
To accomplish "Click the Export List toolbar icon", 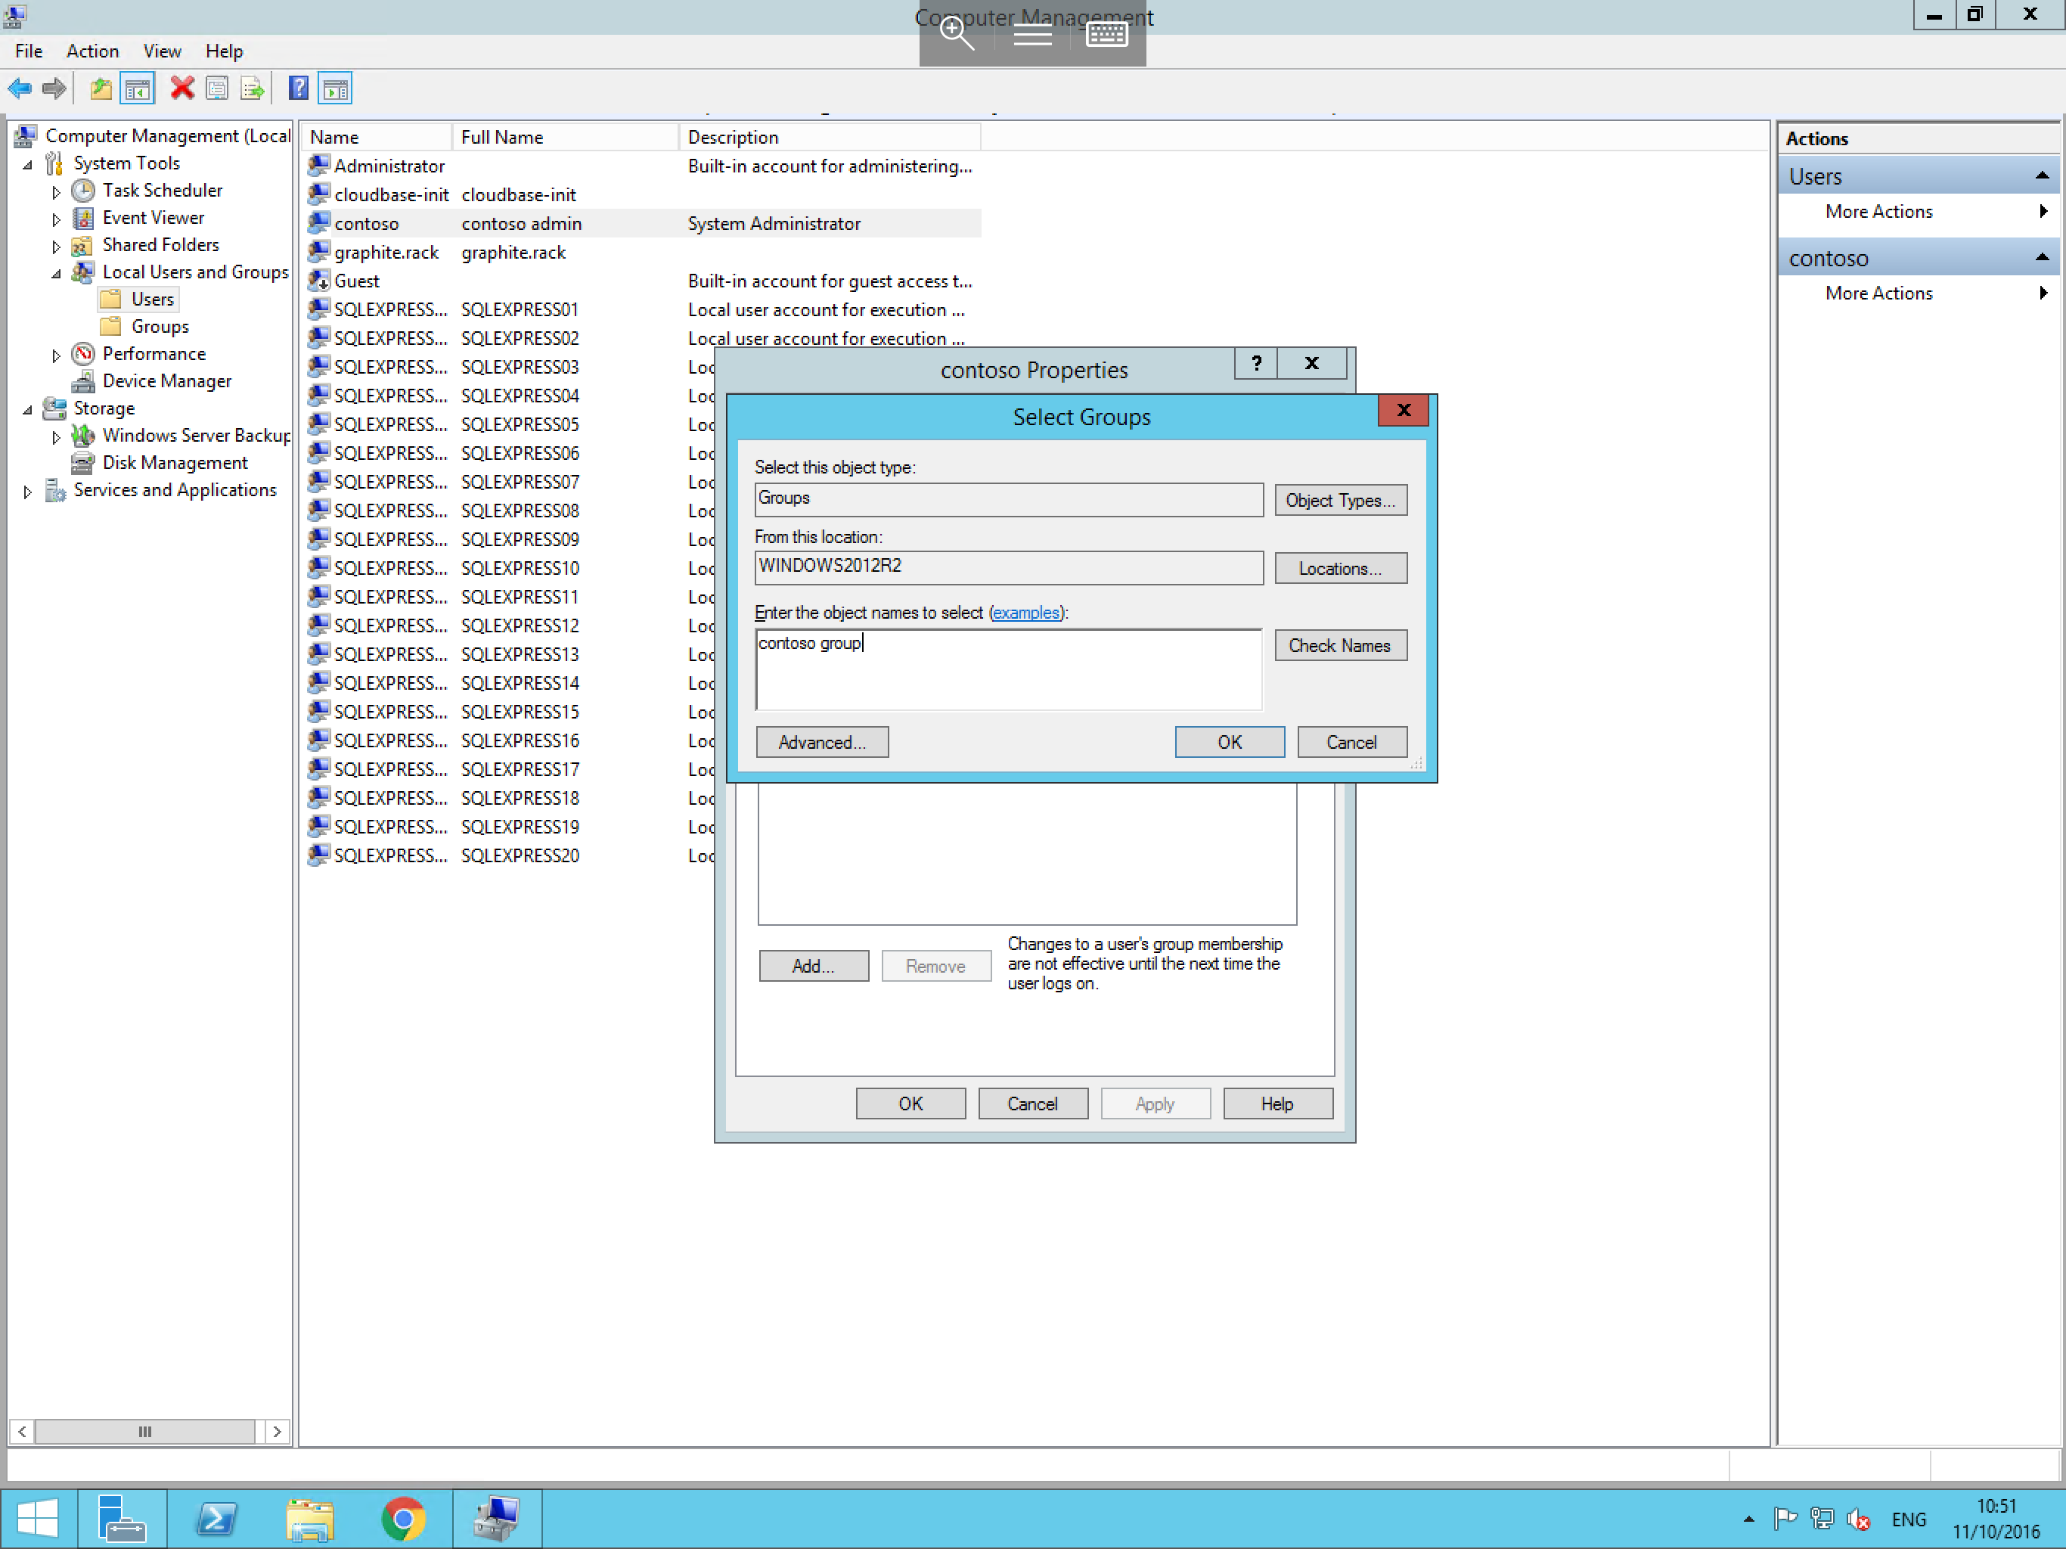I will 252,88.
